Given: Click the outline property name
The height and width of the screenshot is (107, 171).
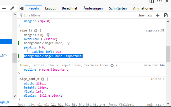Looking at the screenshot, I should click(x=30, y=70).
